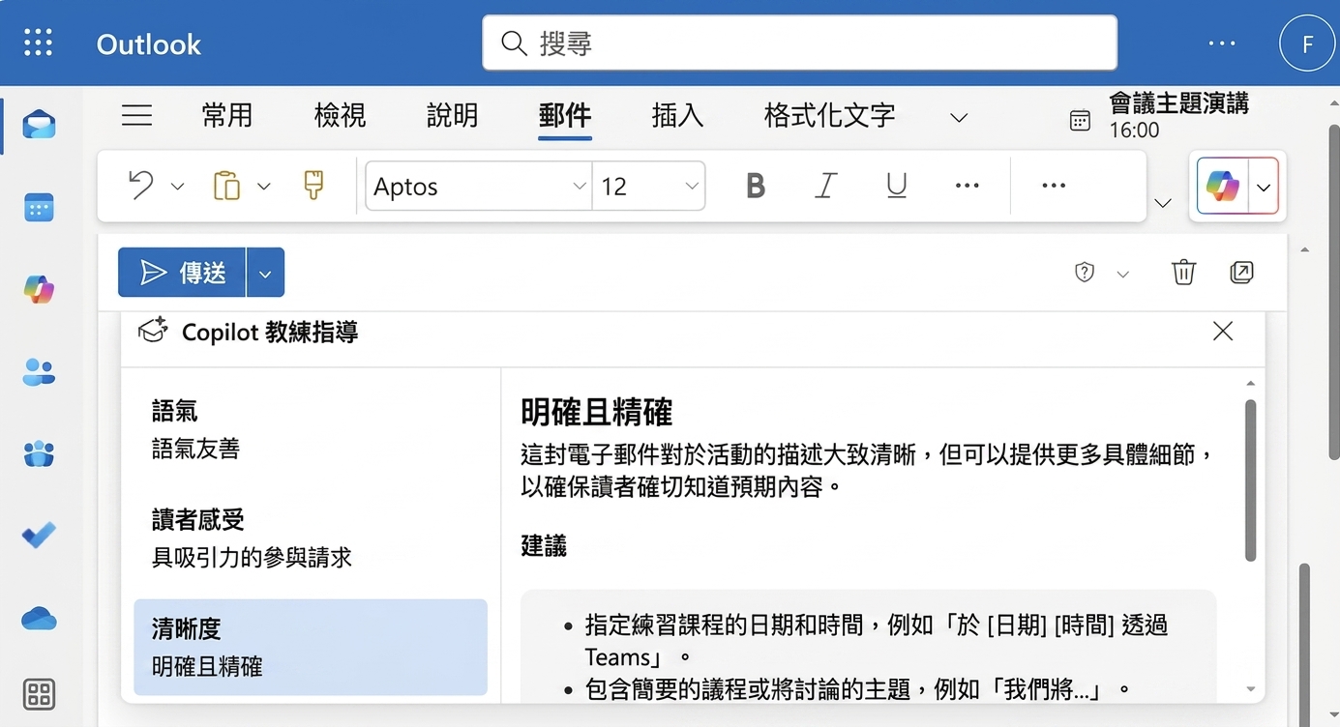Select the 語氣 coaching category

pos(311,430)
